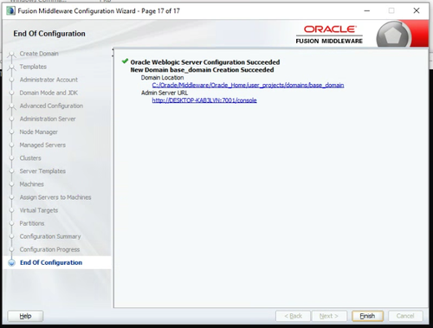The image size is (433, 328).
Task: Select the Node Manager step
Action: click(x=39, y=132)
